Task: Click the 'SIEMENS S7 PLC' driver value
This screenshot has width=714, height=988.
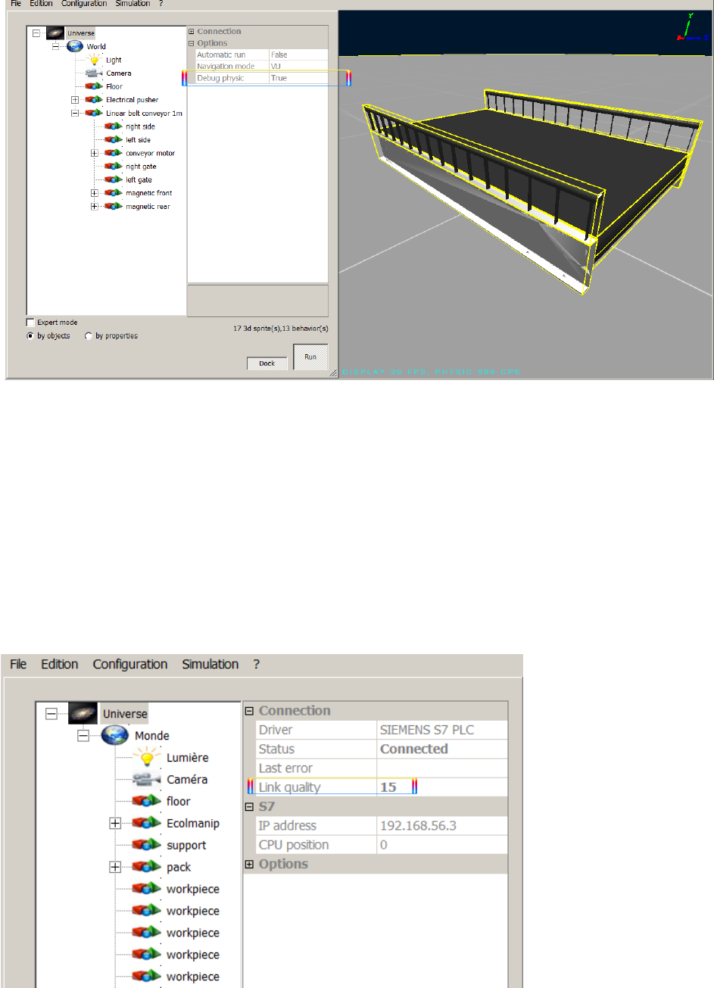Action: (x=442, y=730)
